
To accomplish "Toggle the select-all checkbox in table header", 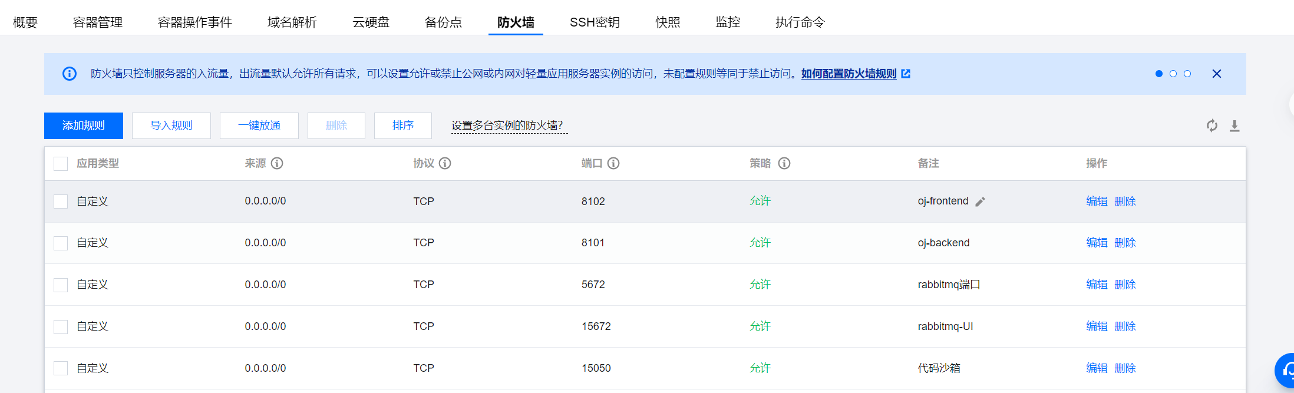I will pyautogui.click(x=61, y=164).
